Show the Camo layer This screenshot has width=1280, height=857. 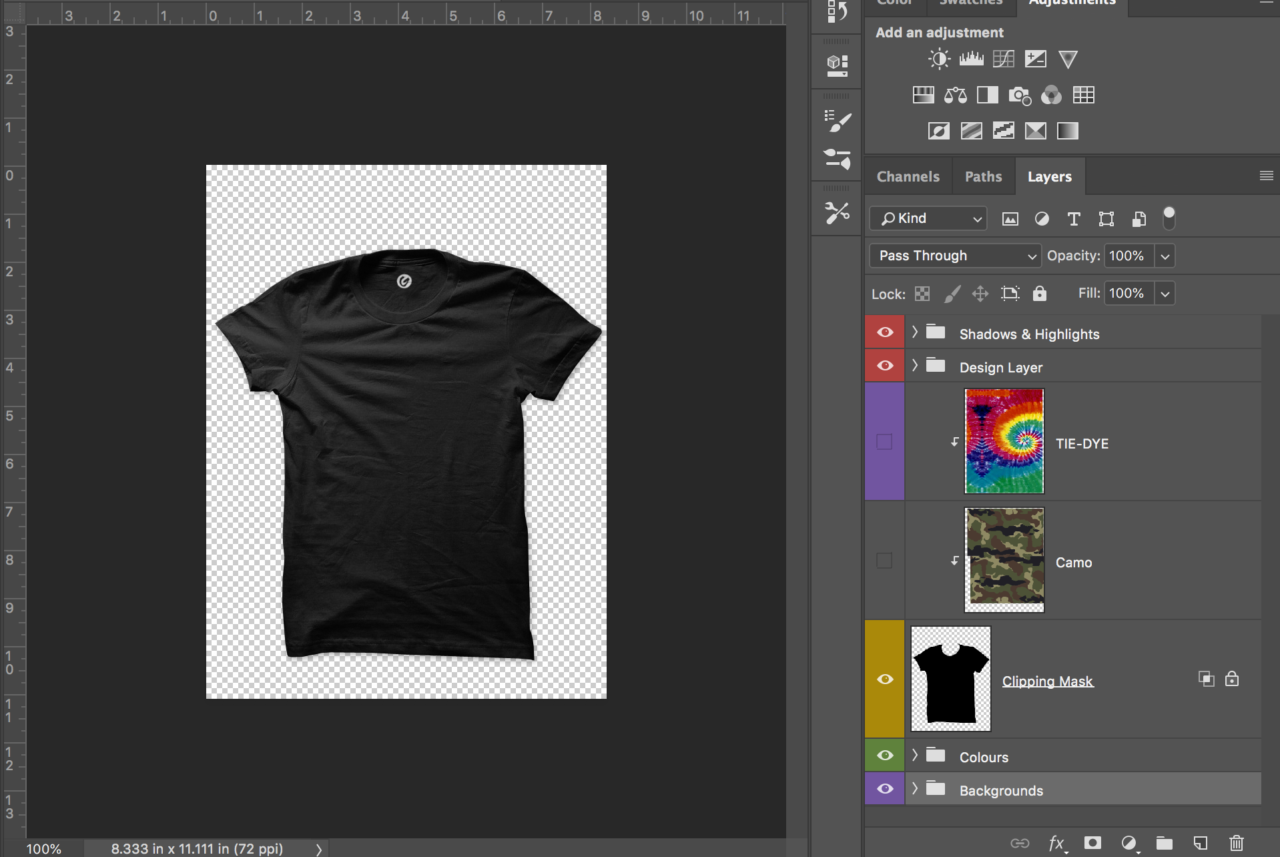coord(884,561)
